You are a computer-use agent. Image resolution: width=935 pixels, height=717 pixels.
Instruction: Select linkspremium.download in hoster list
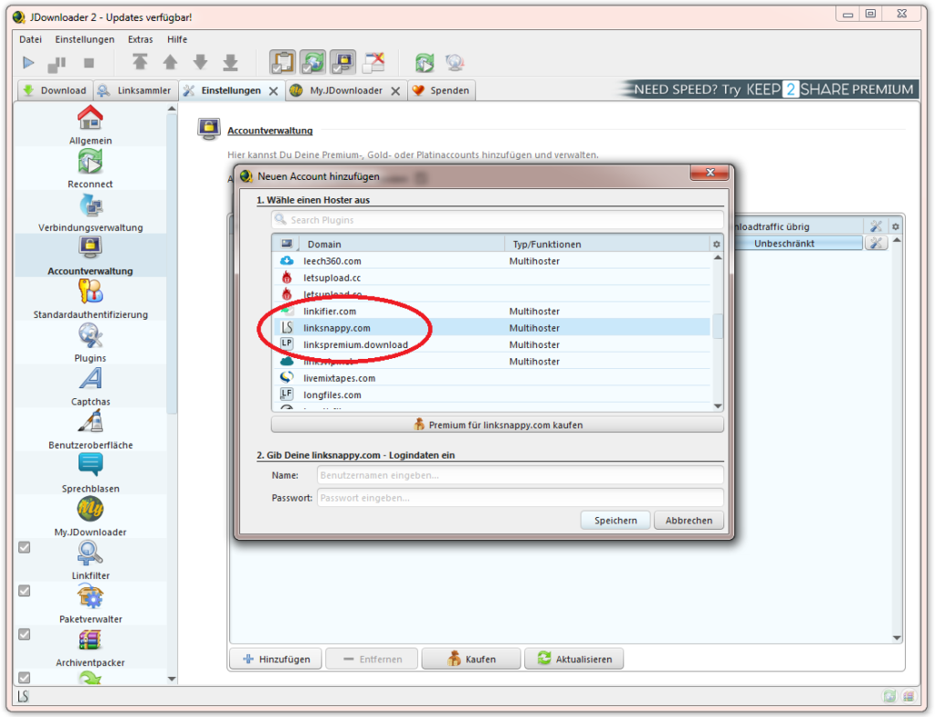(x=492, y=344)
